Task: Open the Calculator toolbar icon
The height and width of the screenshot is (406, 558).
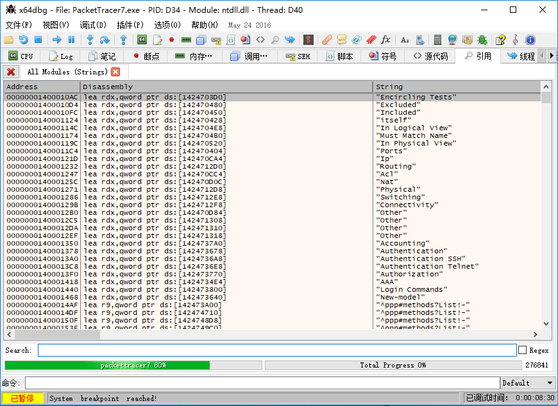Action: click(x=438, y=40)
